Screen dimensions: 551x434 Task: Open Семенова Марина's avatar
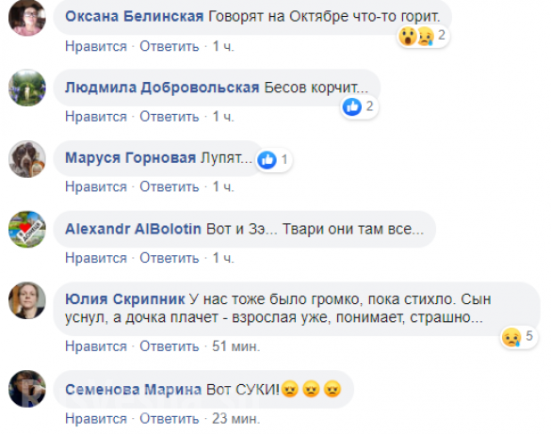point(27,389)
